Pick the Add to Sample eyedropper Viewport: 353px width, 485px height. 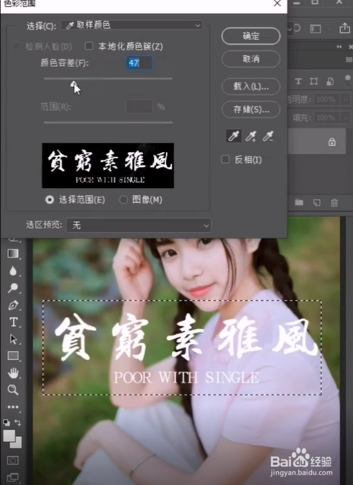(x=251, y=136)
